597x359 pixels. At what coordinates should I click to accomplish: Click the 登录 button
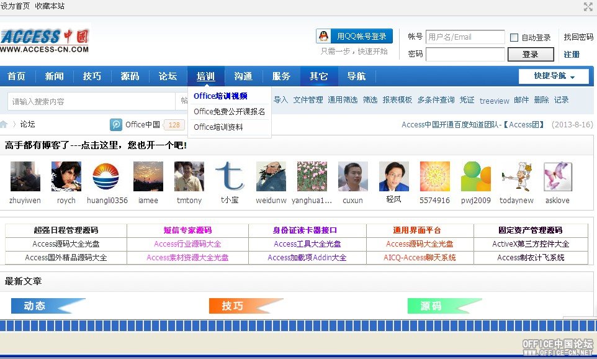point(531,55)
